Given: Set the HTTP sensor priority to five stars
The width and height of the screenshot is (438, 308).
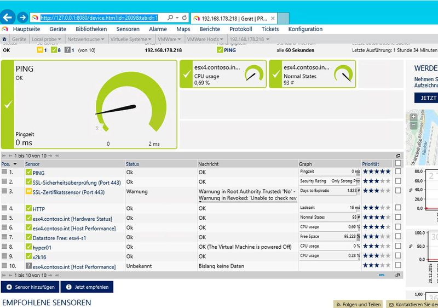Looking at the screenshot, I should pos(388,209).
